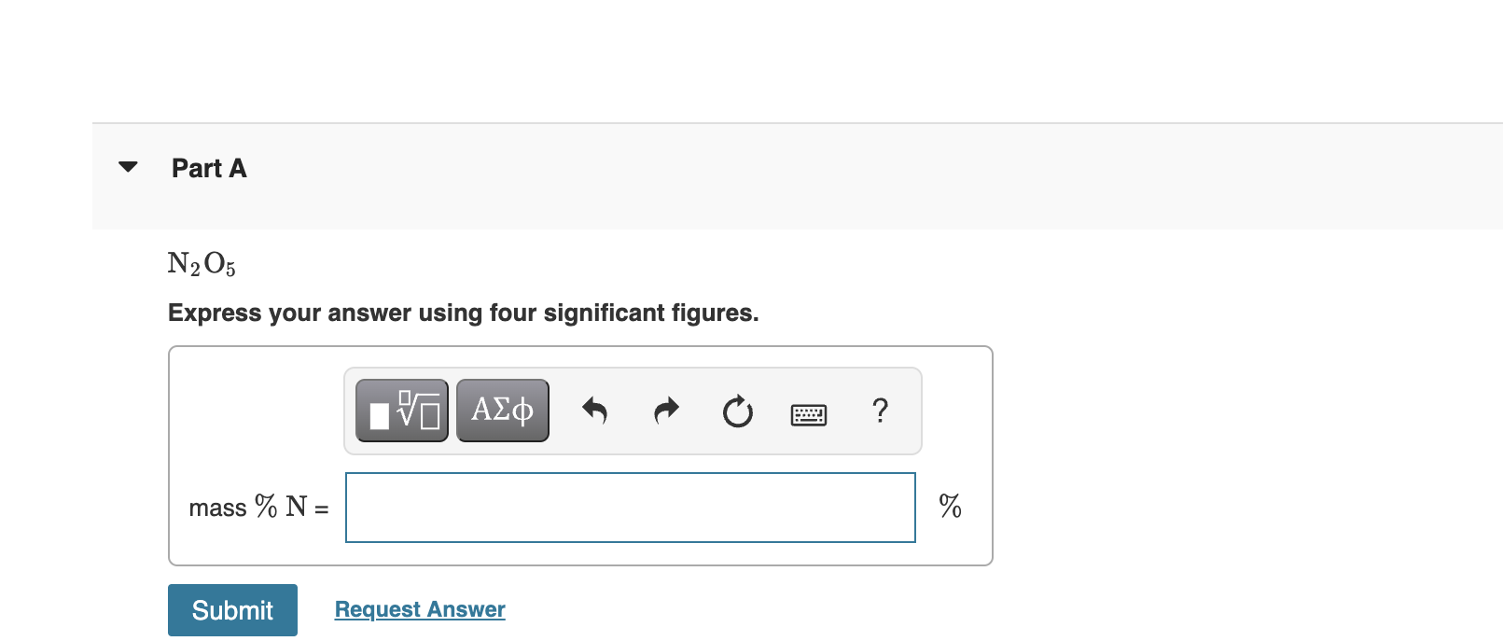Click the Part A disclosure triangle
Screen dimensions: 1503x641
click(x=128, y=166)
